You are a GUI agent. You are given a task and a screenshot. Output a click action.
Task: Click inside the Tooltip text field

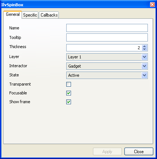tap(107, 37)
